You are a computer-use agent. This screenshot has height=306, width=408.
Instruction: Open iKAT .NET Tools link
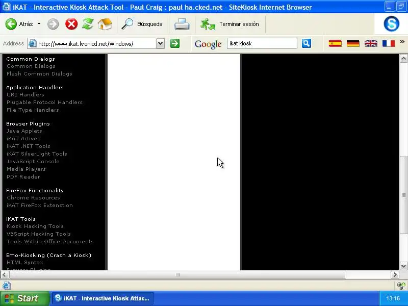tap(29, 146)
